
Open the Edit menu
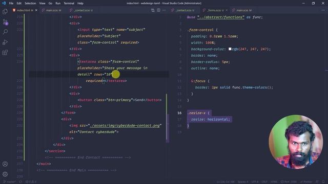[x=19, y=4]
